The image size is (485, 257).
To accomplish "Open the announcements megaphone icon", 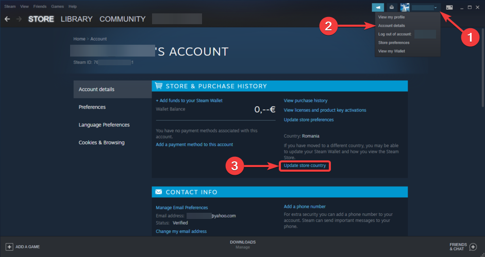I will (x=378, y=7).
